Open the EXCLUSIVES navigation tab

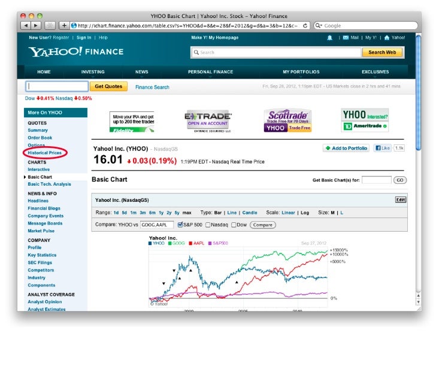(x=375, y=72)
